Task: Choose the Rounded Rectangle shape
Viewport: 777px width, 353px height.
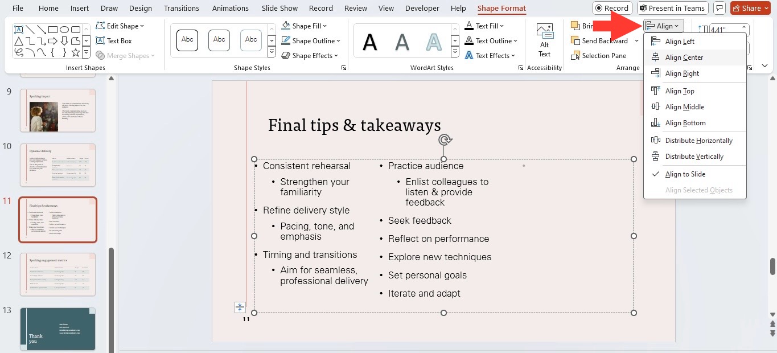Action: 75,30
